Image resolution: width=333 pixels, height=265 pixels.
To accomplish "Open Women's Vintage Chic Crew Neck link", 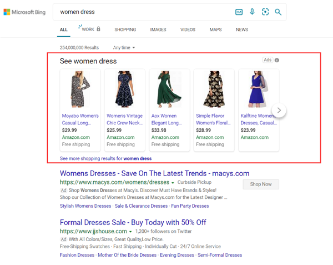I will pos(125,119).
